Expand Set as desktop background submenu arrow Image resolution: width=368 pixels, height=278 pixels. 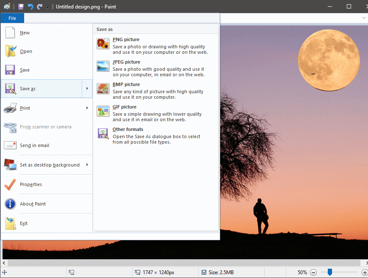(x=87, y=165)
